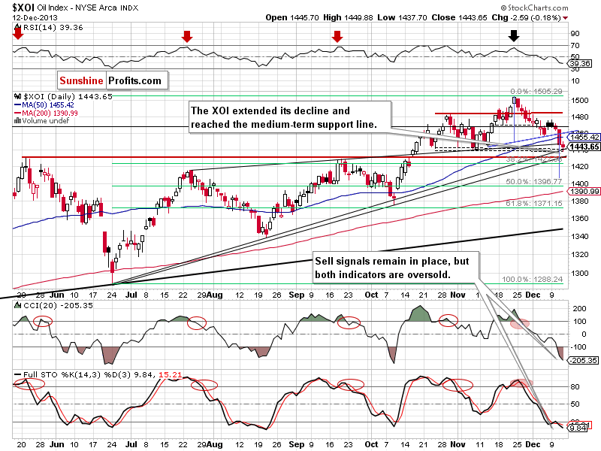This screenshot has height=451, width=601.
Task: Click the Open 1445.70 value
Action: click(x=292, y=17)
